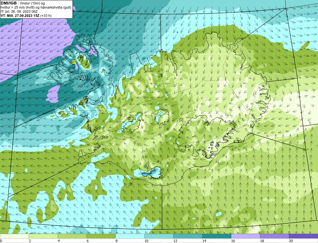
Task: Click the legend label '18'
Action: coord(262,241)
